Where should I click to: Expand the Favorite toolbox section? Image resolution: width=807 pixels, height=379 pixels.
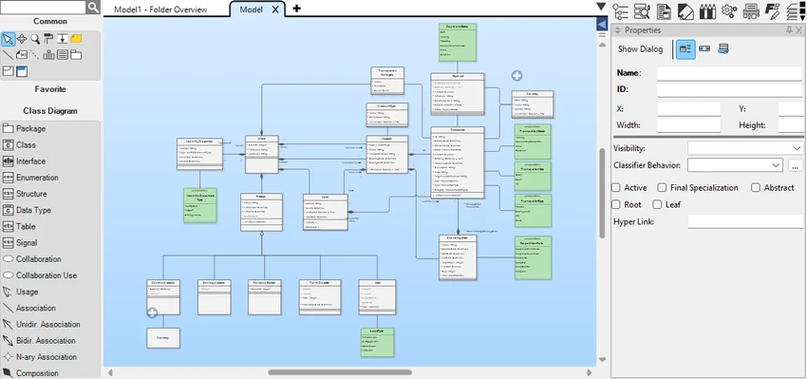click(x=50, y=89)
